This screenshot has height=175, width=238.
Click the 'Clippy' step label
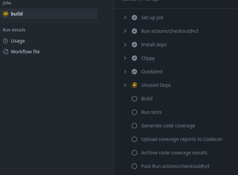tap(148, 58)
